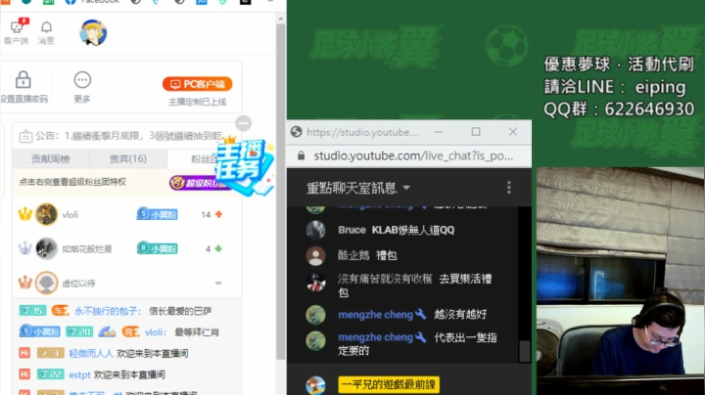Open YouTube chat three-dot menu
The height and width of the screenshot is (395, 705).
pyautogui.click(x=509, y=187)
